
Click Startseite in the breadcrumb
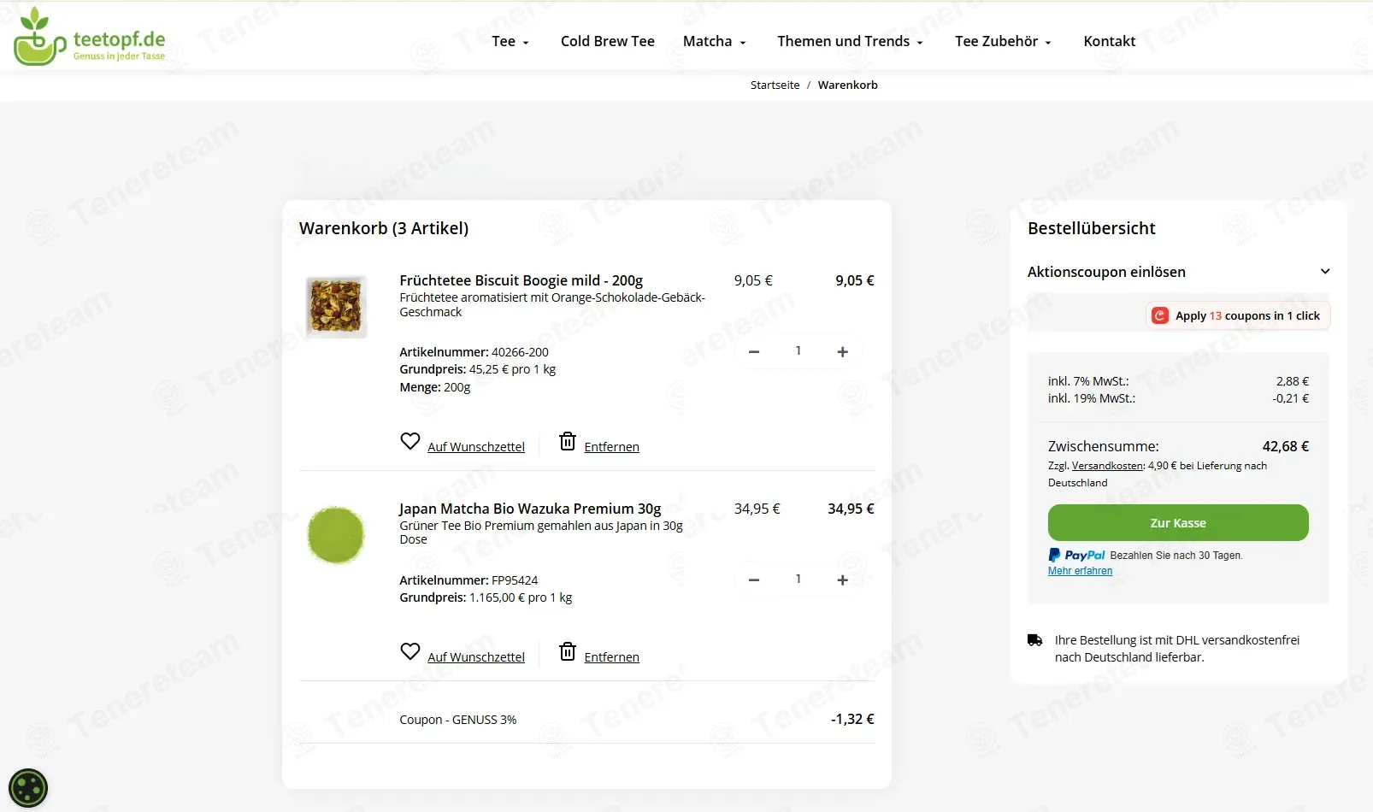[x=775, y=85]
